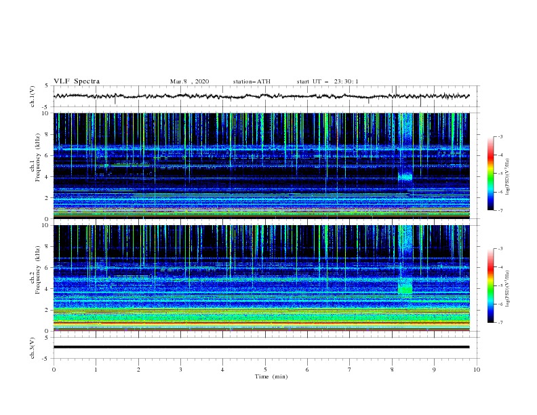Screen dimensions: 537x415
Task: Click the "-5" tick on ch.2 colorbar
Action: coord(500,285)
